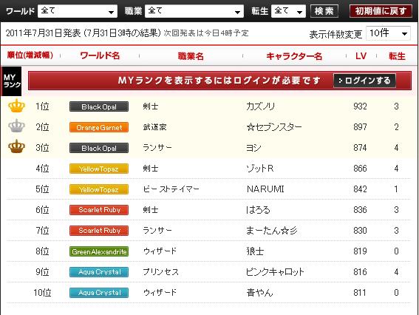Select character name ヨシ
The image size is (419, 315).
pos(253,148)
